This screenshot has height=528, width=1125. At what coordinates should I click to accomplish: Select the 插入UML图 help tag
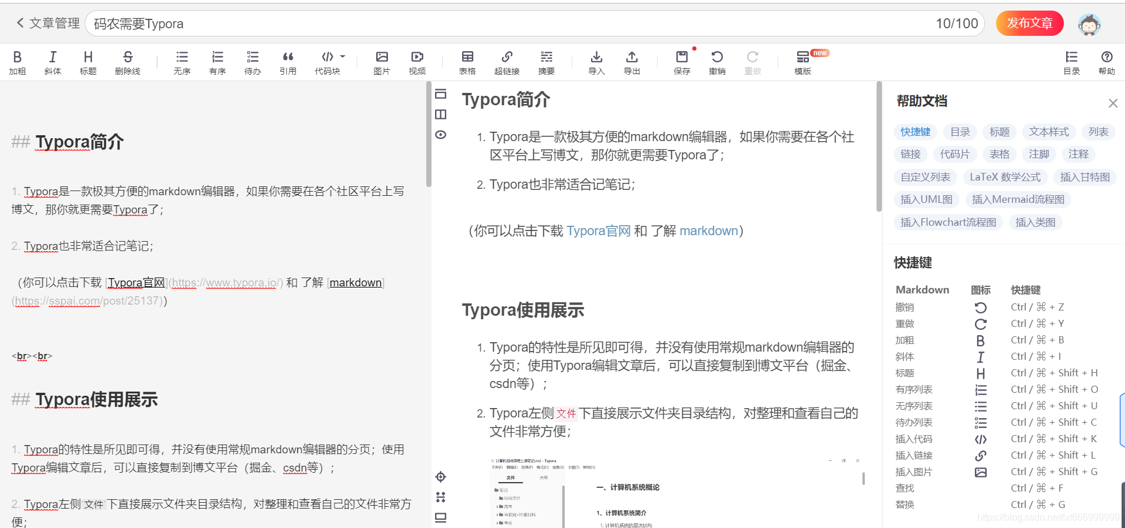point(927,199)
